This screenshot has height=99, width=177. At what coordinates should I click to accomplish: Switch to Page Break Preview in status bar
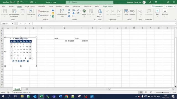[x=151, y=92]
